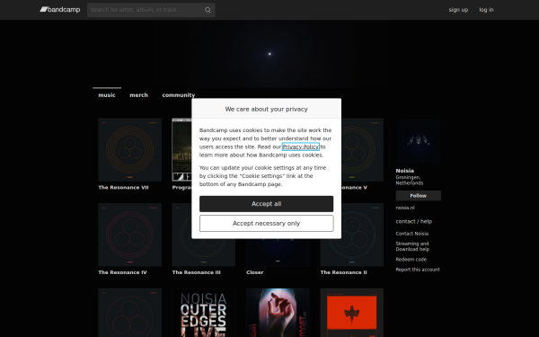
Task: Open the red square album cover
Action: coord(351,313)
